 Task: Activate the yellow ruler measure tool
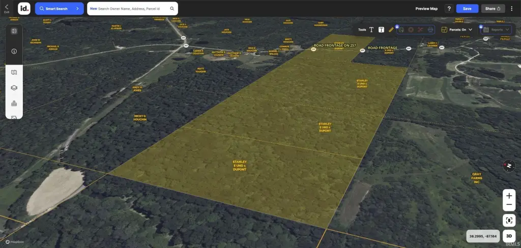tap(391, 29)
